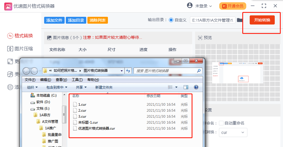Image resolution: width=283 pixels, height=147 pixels.
Task: Click 清除列表 button
Action: pos(98,20)
